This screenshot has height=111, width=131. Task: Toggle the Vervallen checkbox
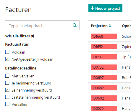tap(7, 104)
